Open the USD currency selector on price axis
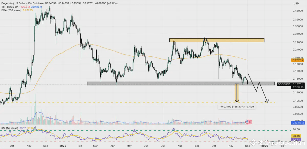The image size is (307, 149). coord(296,3)
